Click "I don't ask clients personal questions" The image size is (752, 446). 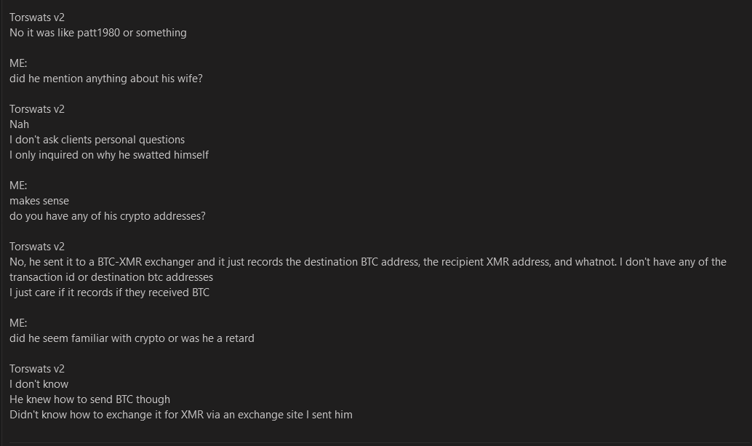[x=97, y=140]
